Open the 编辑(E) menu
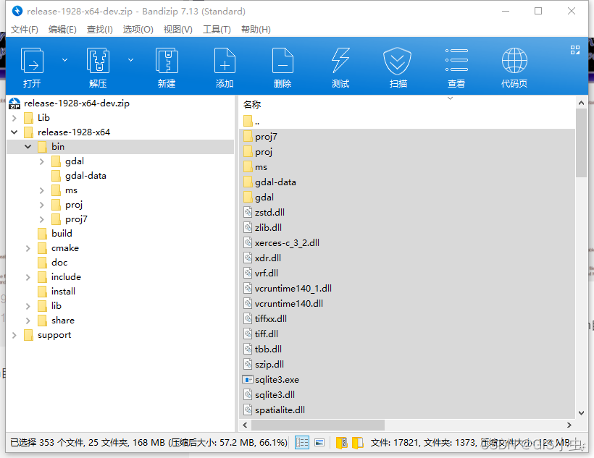 click(x=62, y=30)
